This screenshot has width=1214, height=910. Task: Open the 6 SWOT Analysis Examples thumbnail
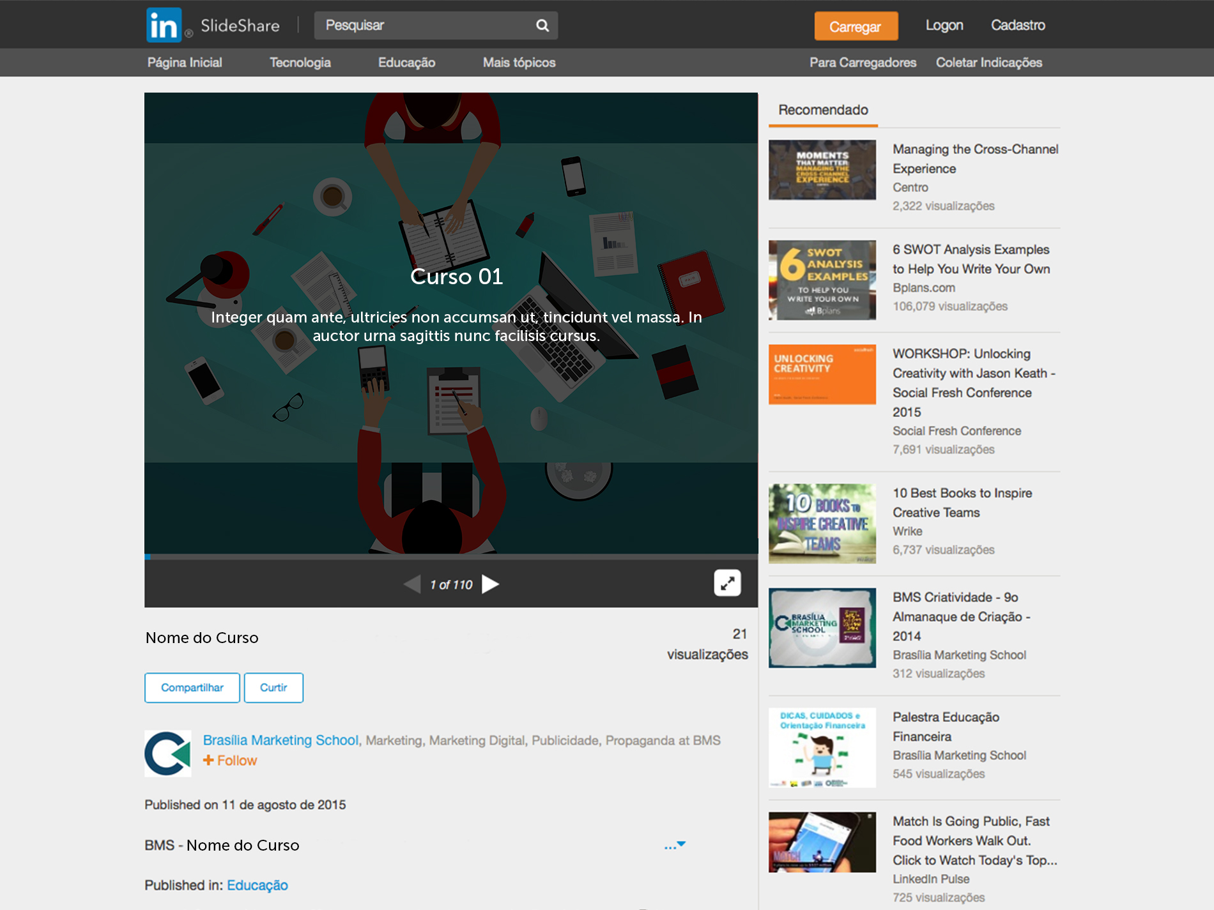pos(822,280)
